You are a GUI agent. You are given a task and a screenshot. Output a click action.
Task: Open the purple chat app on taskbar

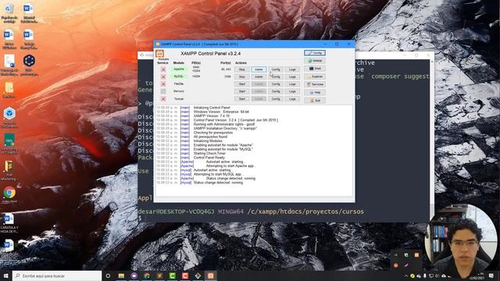point(134,276)
